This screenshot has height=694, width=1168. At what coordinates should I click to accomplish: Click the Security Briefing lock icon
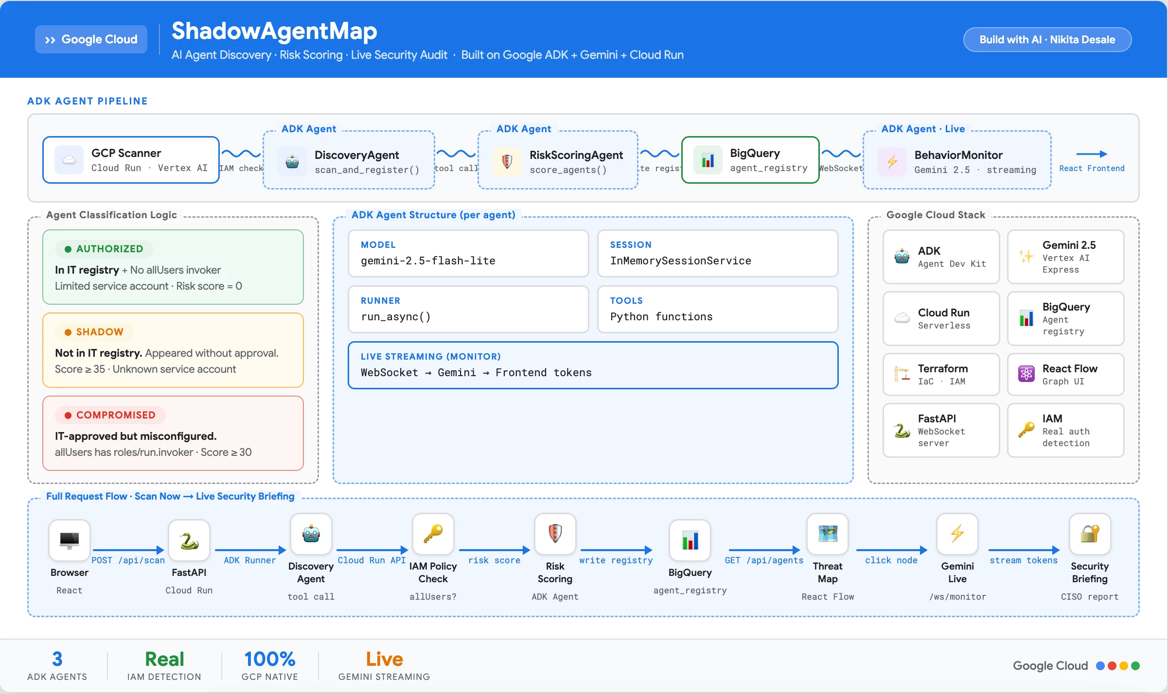click(x=1089, y=534)
